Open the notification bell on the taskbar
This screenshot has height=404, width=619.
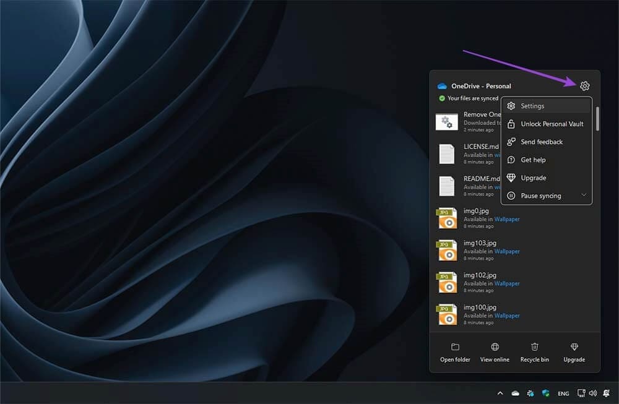(x=607, y=393)
